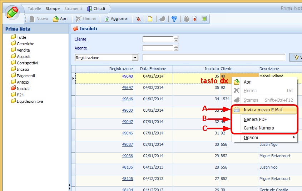Open the Stampe menu
Screen dimensions: 302x191
coord(53,9)
